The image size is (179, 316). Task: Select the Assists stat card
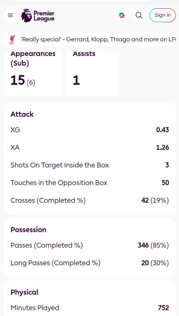(x=92, y=73)
